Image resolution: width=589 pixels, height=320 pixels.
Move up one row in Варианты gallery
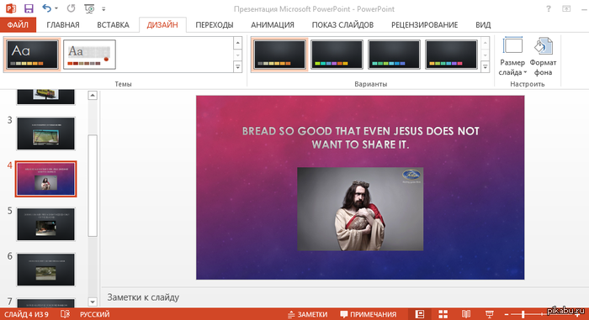pos(485,43)
